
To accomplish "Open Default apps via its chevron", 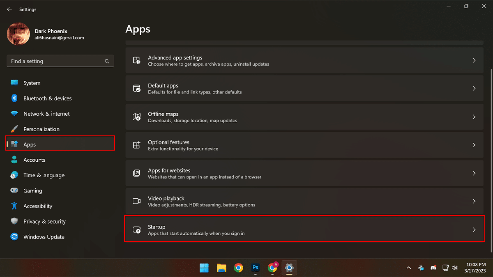I will point(474,89).
